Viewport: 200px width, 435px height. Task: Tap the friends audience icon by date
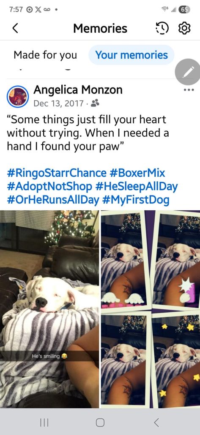tap(95, 103)
